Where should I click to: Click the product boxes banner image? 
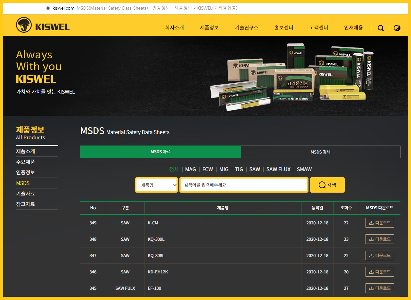(x=292, y=77)
